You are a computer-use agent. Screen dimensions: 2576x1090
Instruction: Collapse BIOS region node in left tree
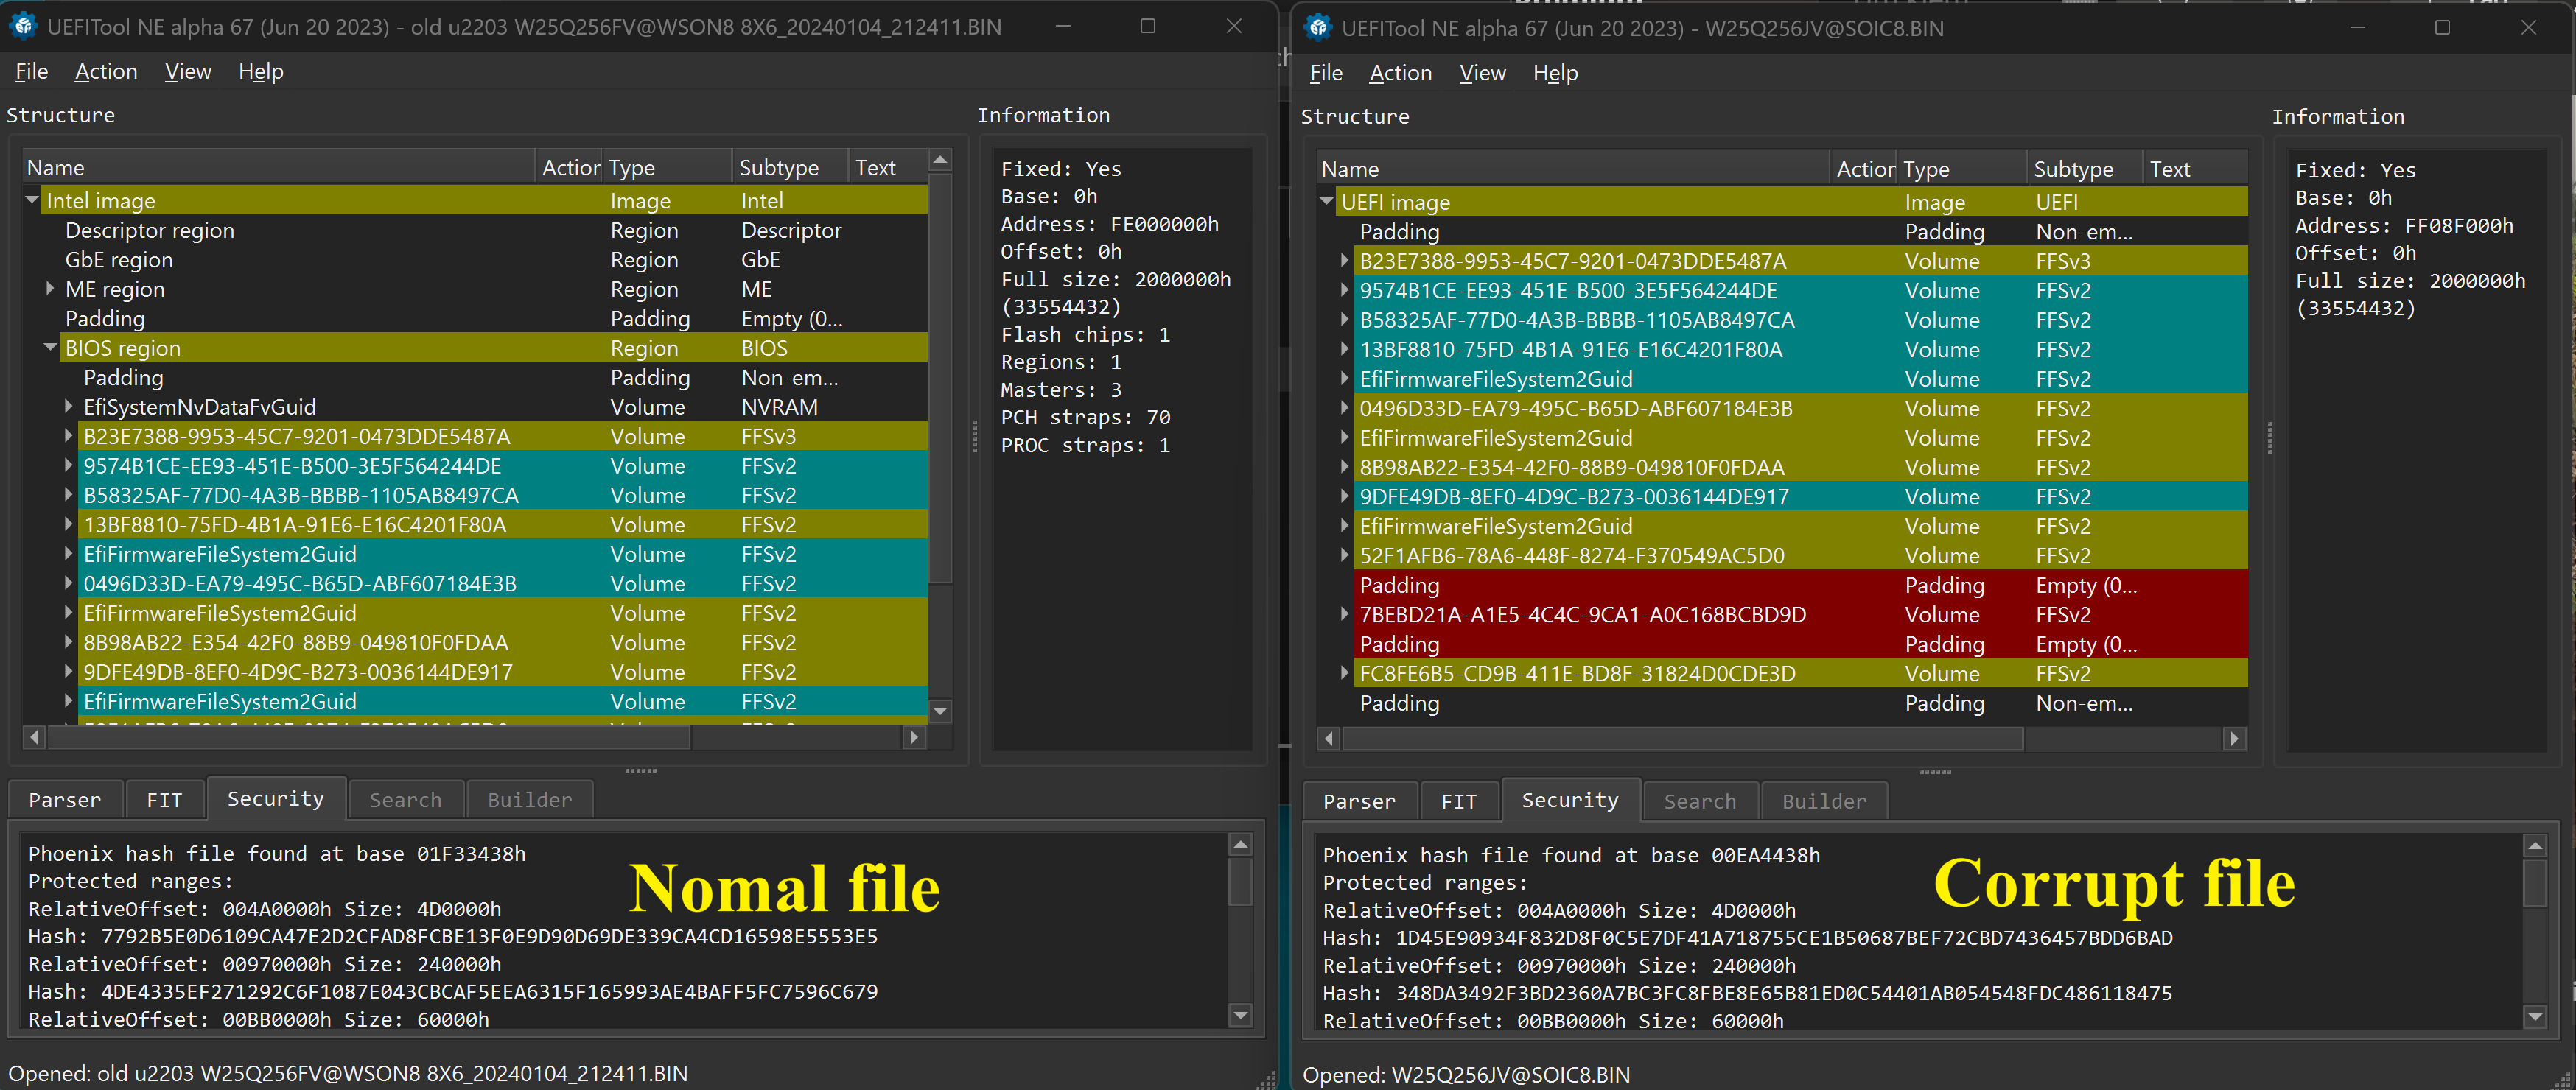pos(50,348)
